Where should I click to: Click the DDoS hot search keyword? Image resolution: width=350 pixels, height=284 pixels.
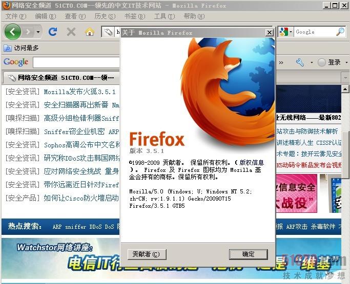[95, 227]
